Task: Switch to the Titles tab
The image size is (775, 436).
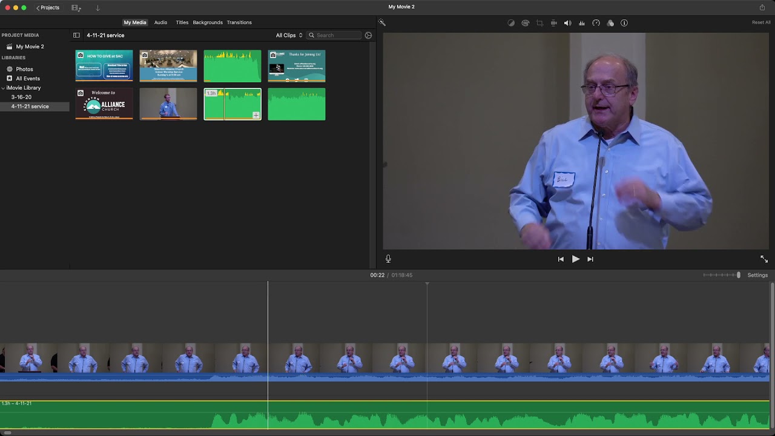Action: coord(182,22)
